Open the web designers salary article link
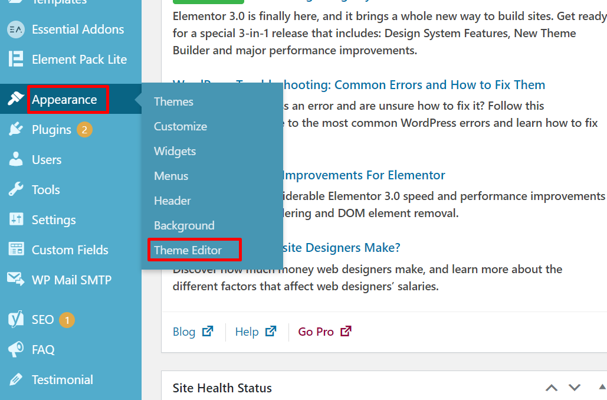Image resolution: width=607 pixels, height=400 pixels. tap(342, 247)
